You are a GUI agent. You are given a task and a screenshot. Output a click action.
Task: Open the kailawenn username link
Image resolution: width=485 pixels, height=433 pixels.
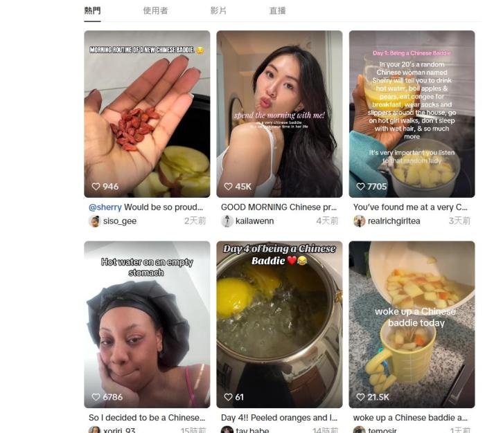(254, 221)
